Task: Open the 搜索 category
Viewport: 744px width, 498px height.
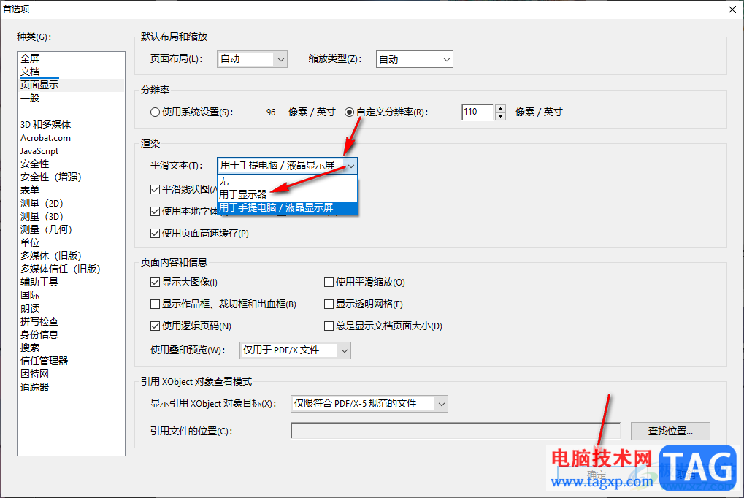Action: [30, 348]
